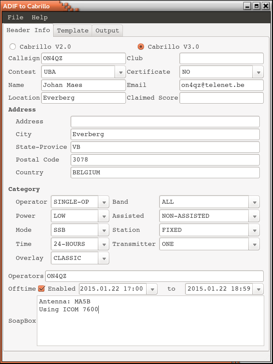Click the Callsign input field
The width and height of the screenshot is (273, 364).
click(83, 58)
